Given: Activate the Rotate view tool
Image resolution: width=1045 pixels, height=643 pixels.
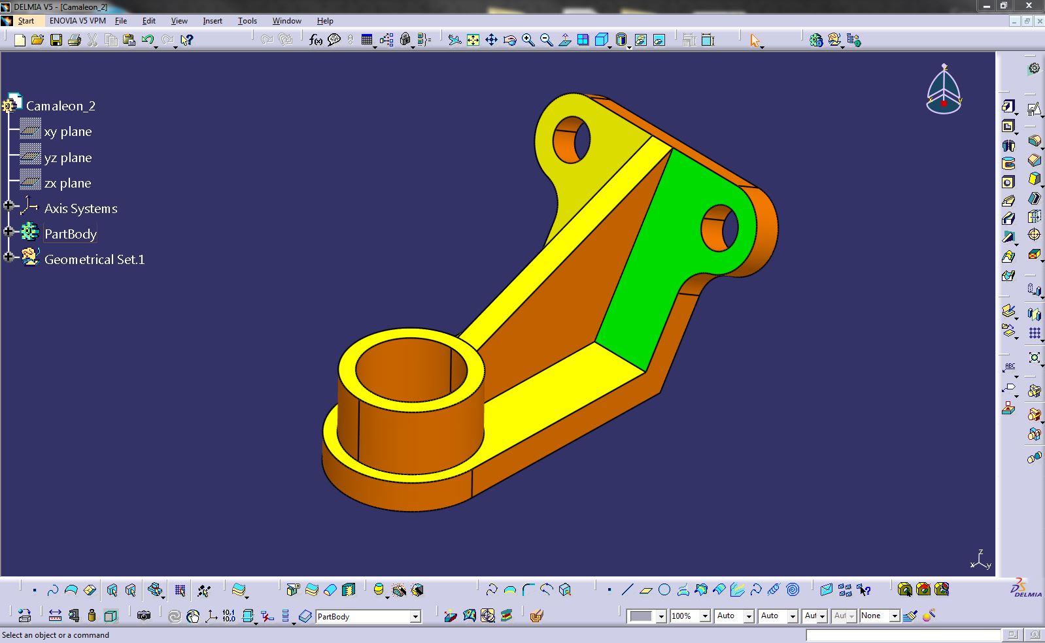Looking at the screenshot, I should [509, 41].
